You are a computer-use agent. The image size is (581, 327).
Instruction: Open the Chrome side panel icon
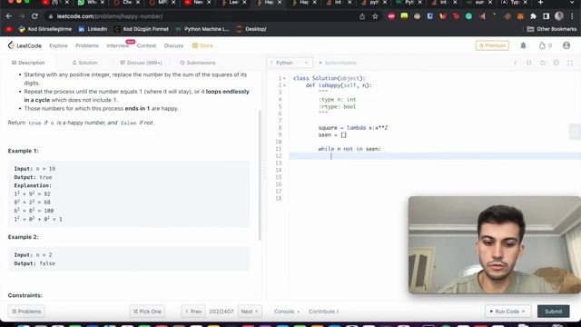(x=547, y=16)
